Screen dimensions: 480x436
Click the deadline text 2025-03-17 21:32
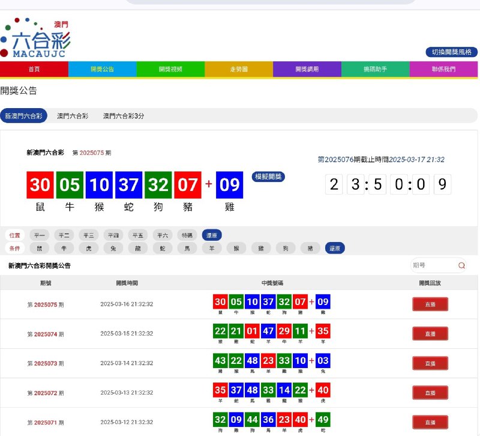pos(416,159)
